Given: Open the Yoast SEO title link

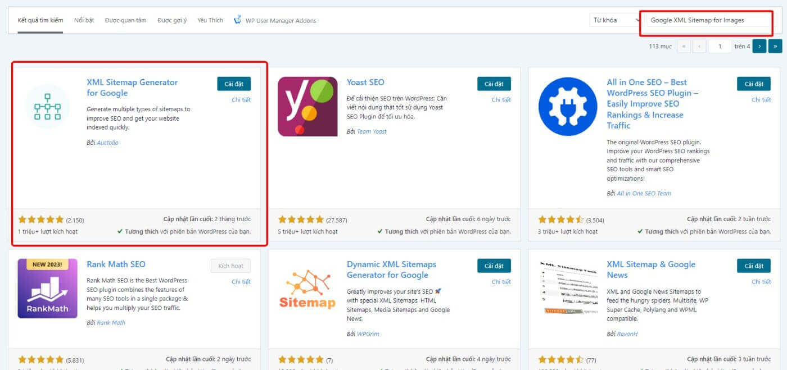Looking at the screenshot, I should click(x=365, y=82).
